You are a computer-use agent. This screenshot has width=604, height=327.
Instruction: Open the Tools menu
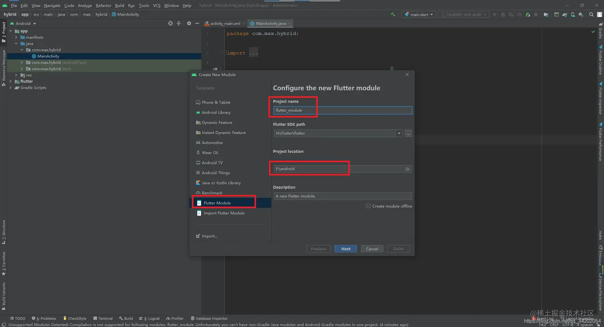click(x=144, y=6)
